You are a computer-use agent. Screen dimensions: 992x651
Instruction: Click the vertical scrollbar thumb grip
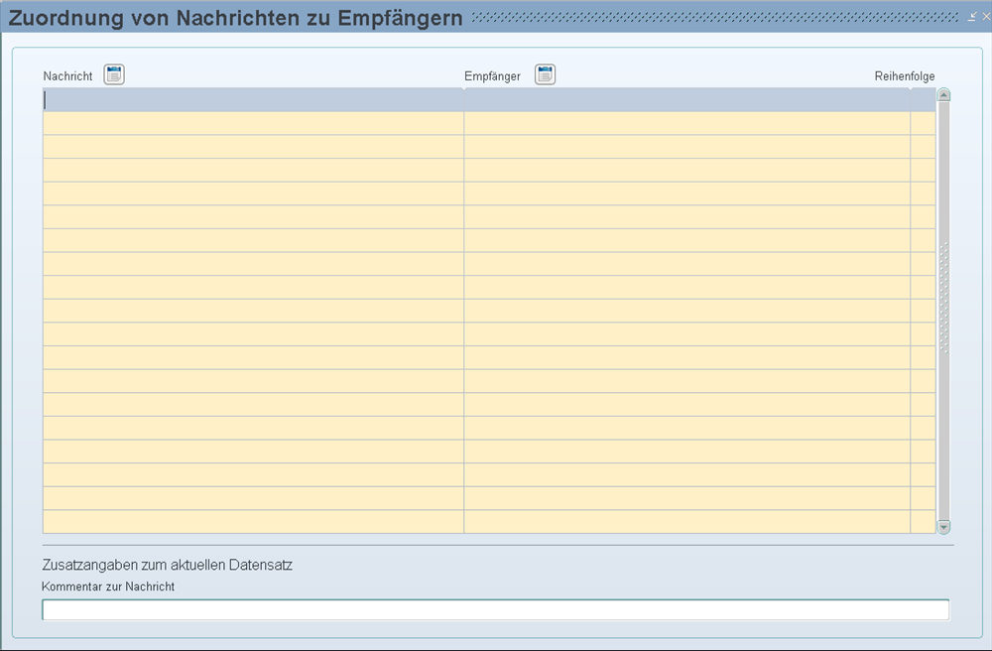click(x=943, y=298)
